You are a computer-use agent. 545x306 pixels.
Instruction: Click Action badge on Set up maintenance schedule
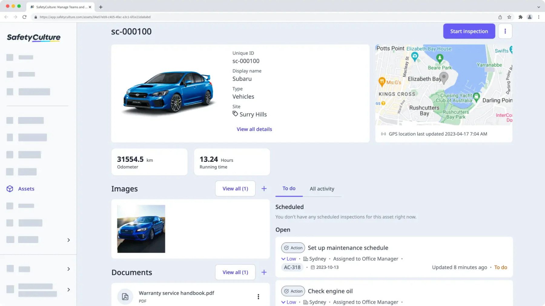[293, 248]
